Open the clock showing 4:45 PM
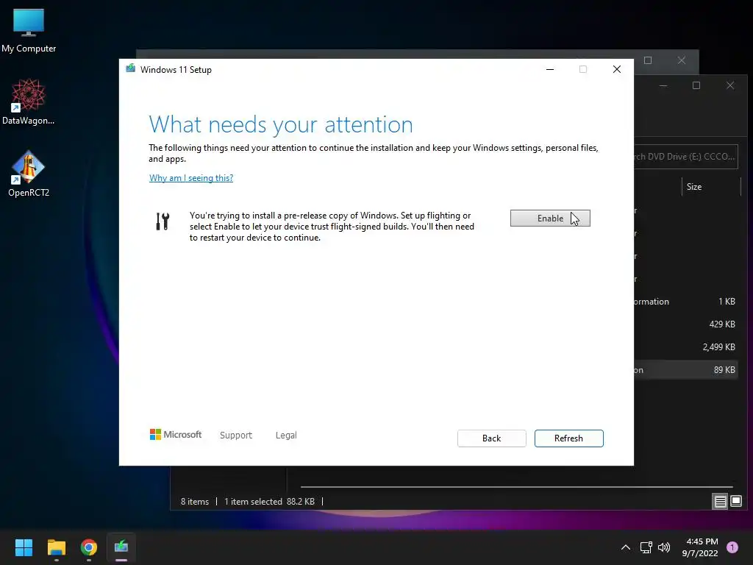 click(700, 547)
